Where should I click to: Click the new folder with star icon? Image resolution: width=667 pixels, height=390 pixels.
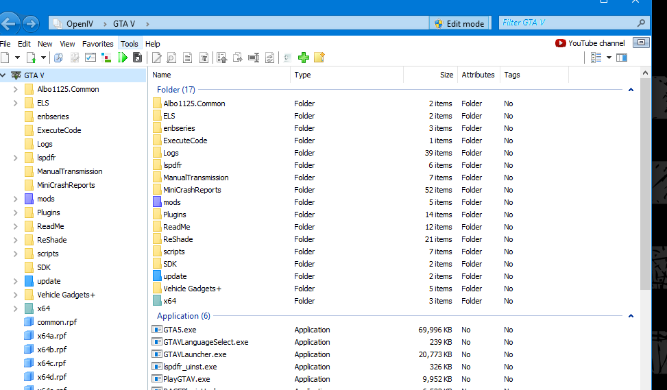coord(319,57)
